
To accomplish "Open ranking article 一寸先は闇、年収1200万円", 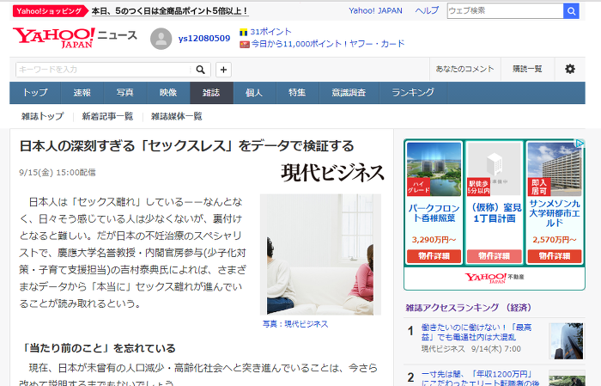I will coord(481,378).
